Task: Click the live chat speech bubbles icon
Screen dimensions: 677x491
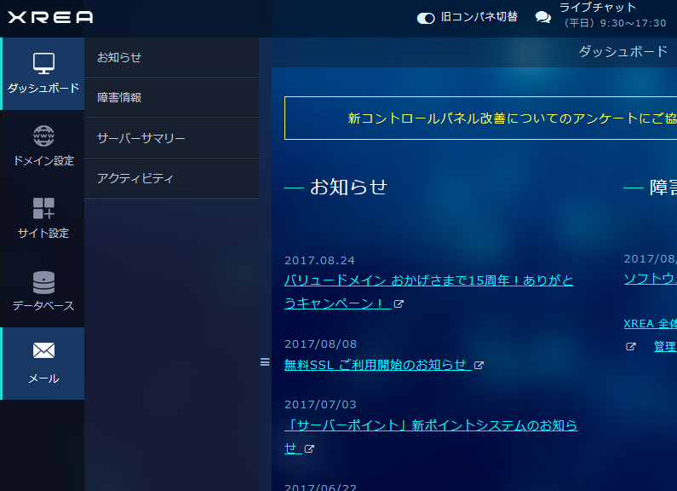Action: coord(542,17)
